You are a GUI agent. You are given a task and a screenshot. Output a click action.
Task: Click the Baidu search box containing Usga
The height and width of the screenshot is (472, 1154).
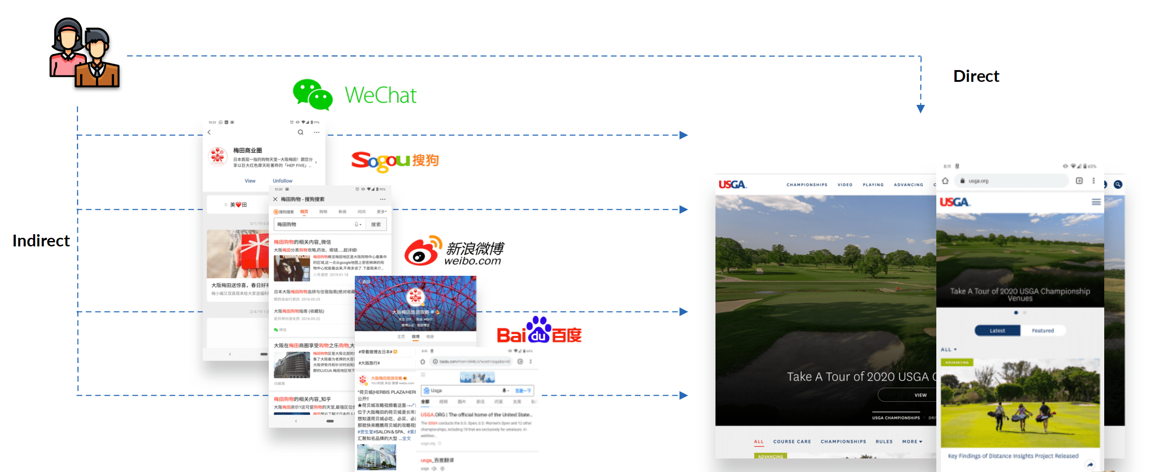point(466,391)
